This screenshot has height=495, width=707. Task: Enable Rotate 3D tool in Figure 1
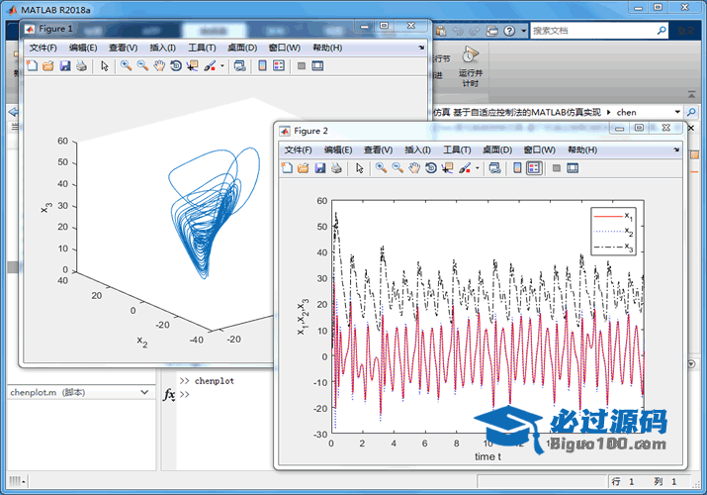pyautogui.click(x=176, y=66)
